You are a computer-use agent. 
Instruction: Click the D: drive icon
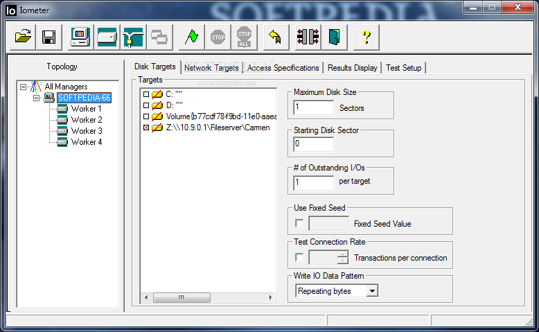pos(157,105)
